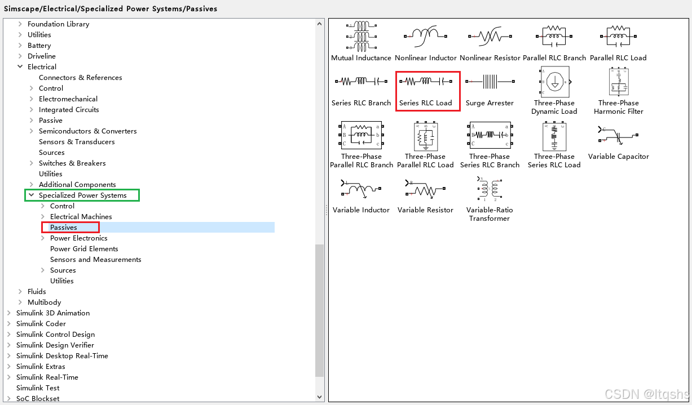
Task: Expand the Battery tree node arrow
Action: (x=20, y=46)
